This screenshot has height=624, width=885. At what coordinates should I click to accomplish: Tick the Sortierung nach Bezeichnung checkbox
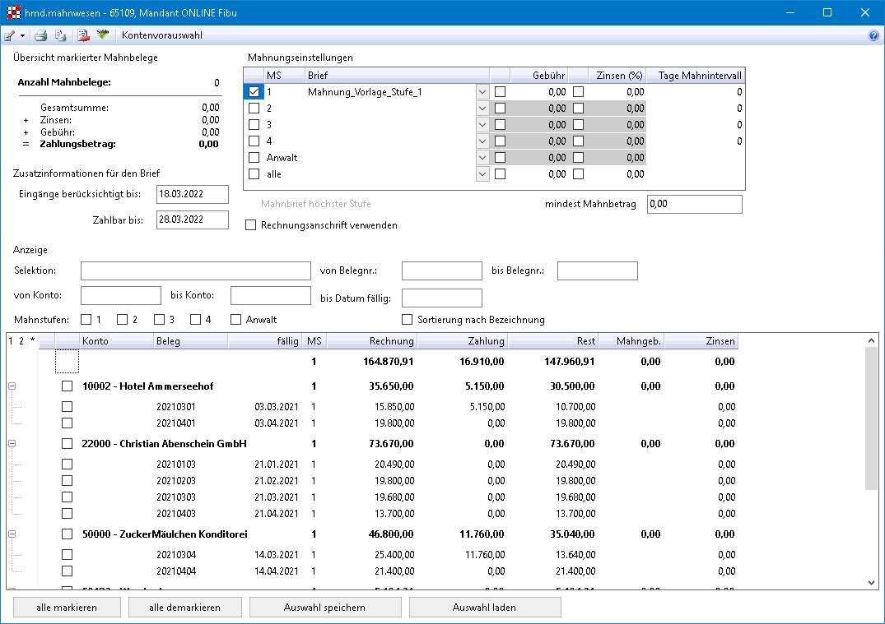coord(407,320)
